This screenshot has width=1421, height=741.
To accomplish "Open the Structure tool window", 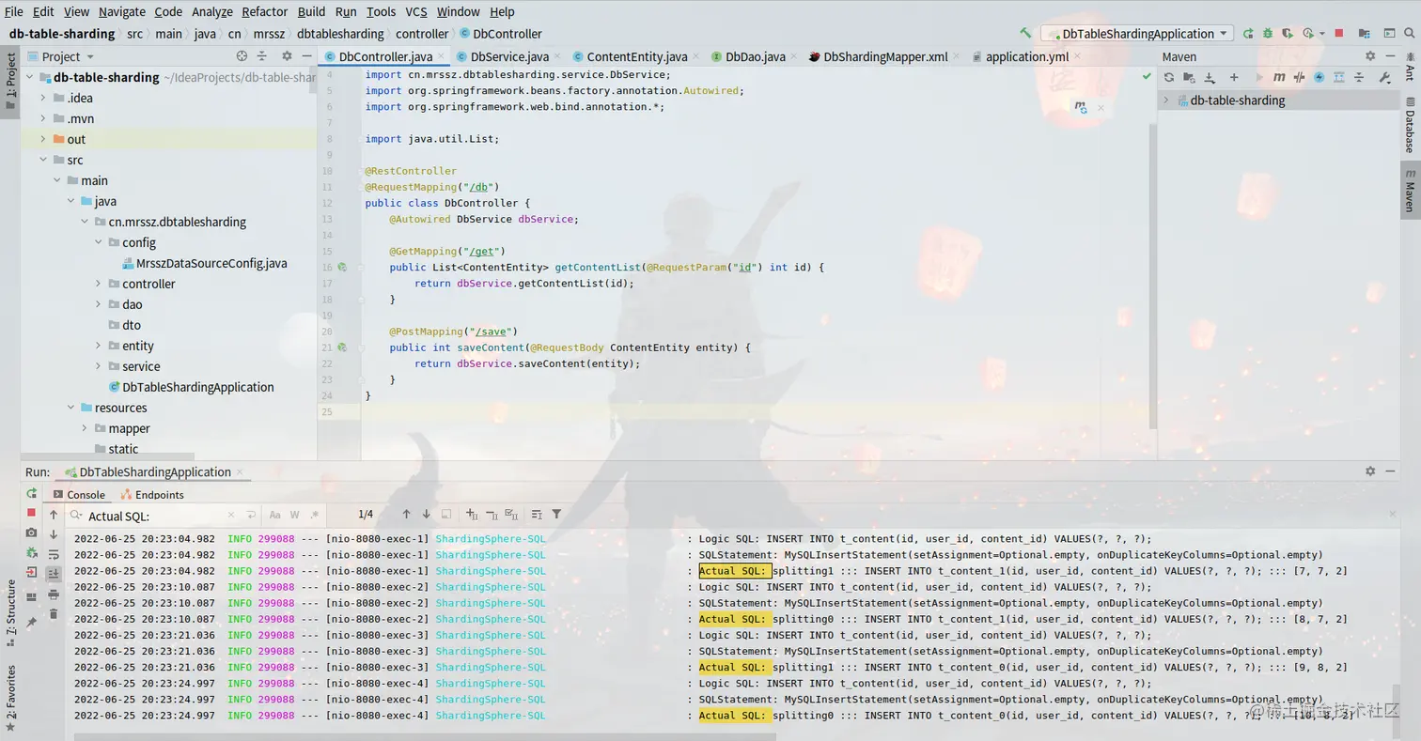I will pos(12,613).
